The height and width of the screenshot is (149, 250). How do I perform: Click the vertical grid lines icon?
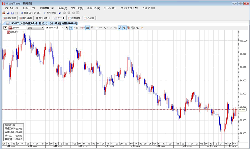pyautogui.click(x=77, y=28)
